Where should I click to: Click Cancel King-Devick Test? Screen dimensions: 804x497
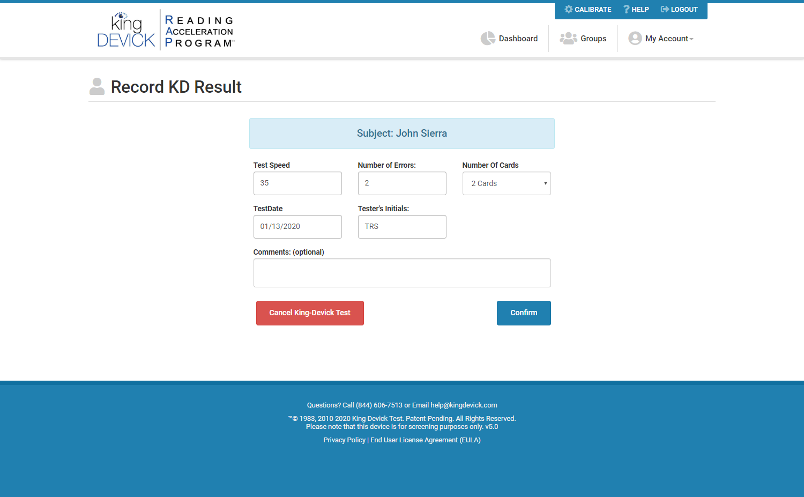310,313
